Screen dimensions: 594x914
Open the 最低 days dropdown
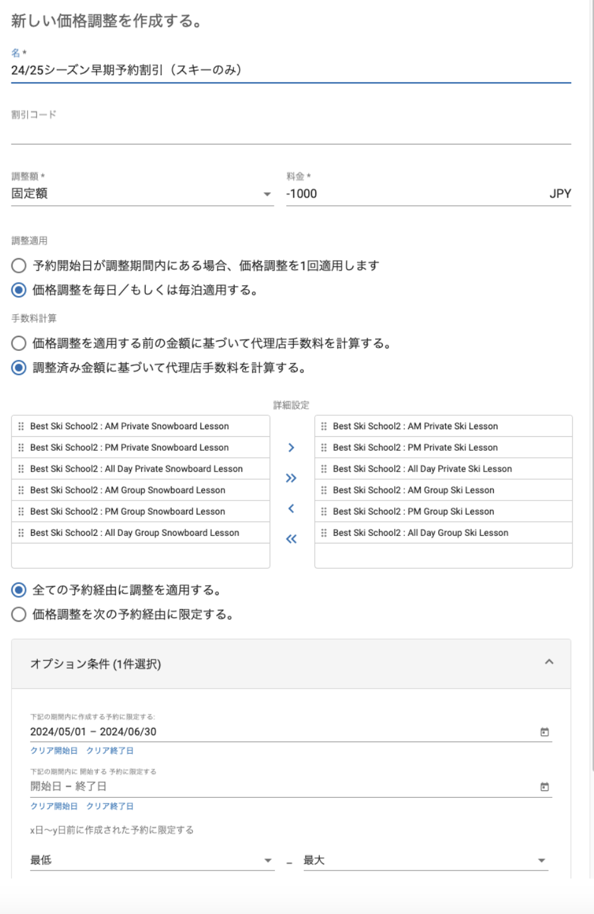pyautogui.click(x=153, y=860)
